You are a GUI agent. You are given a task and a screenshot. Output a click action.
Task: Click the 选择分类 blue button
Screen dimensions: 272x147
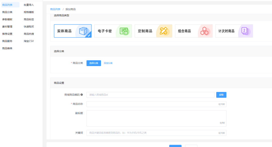click(94, 63)
